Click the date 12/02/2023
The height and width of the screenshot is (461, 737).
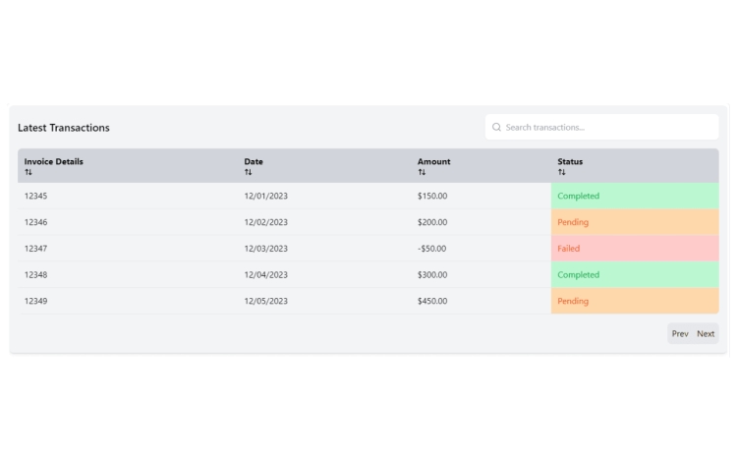click(265, 222)
